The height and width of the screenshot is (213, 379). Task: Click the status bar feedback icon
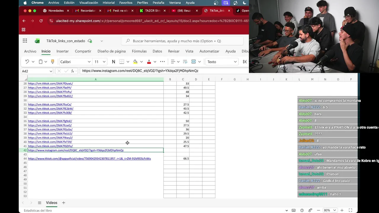click(x=310, y=210)
